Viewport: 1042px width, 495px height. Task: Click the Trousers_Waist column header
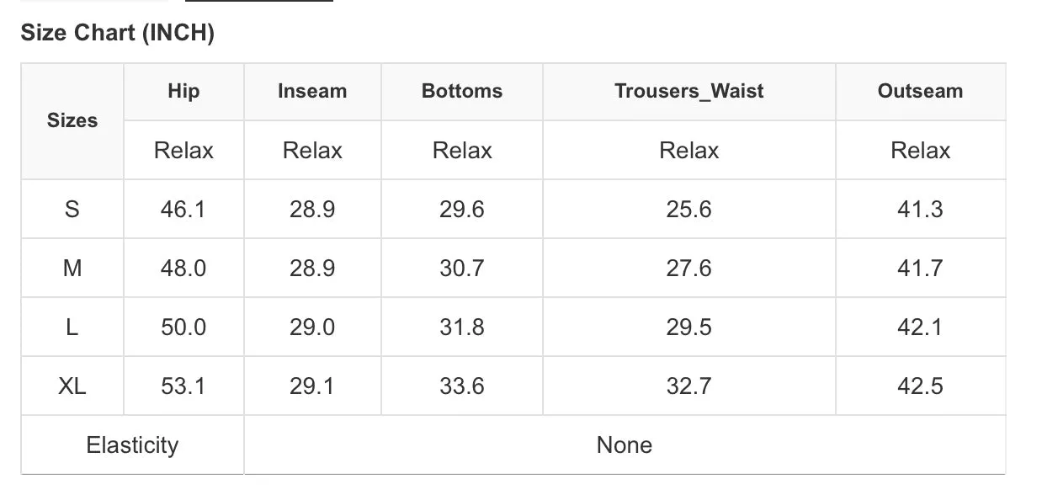[x=689, y=91]
